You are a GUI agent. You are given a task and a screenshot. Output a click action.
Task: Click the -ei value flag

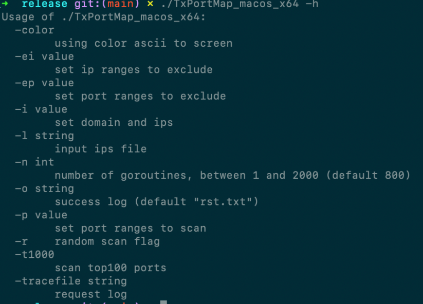click(x=45, y=56)
